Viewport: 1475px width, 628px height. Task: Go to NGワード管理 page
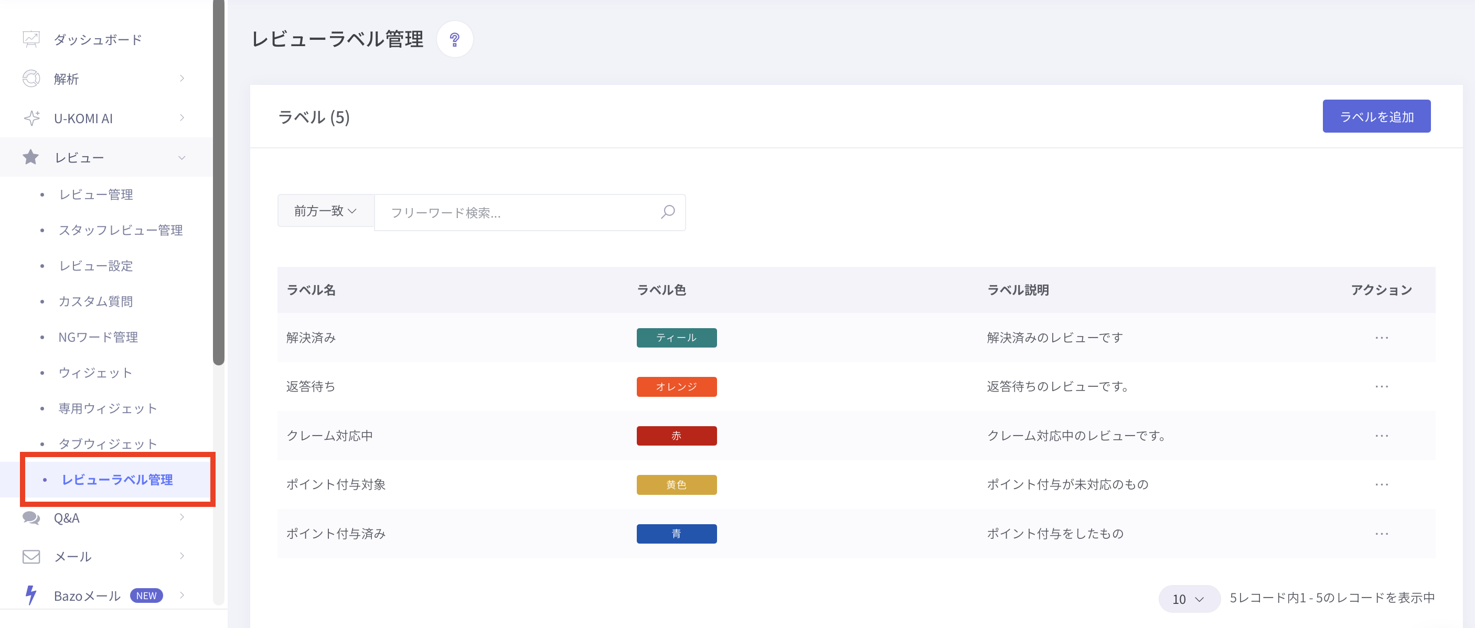pyautogui.click(x=98, y=337)
